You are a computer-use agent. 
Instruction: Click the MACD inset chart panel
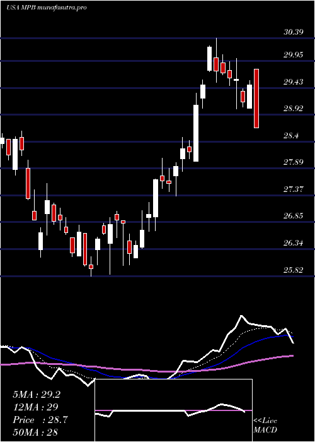point(173,410)
